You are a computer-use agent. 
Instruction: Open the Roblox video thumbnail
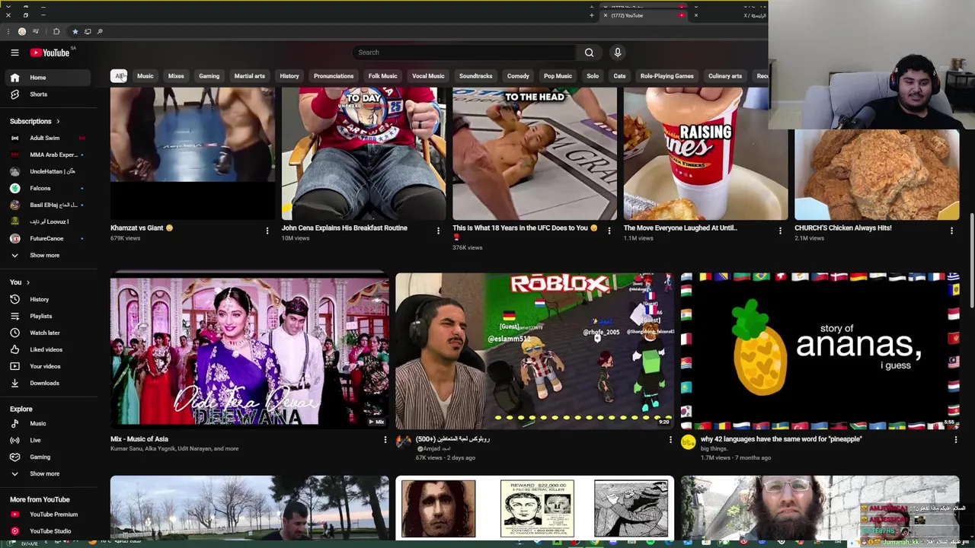535,351
